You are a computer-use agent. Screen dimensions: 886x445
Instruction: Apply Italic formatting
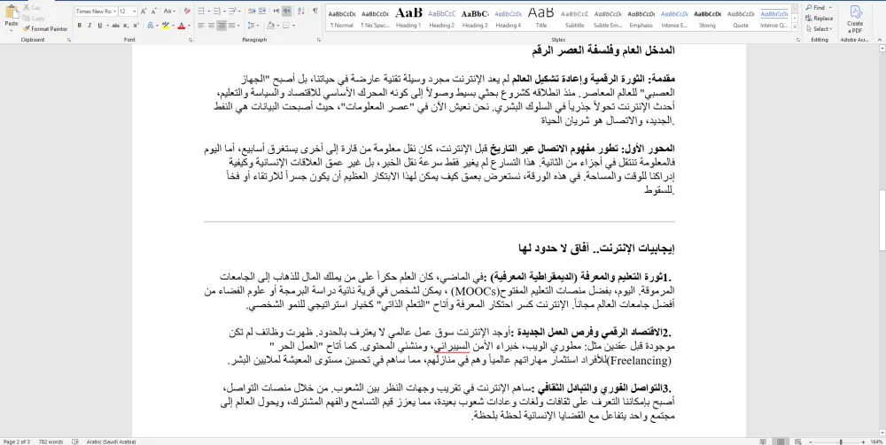[x=89, y=26]
